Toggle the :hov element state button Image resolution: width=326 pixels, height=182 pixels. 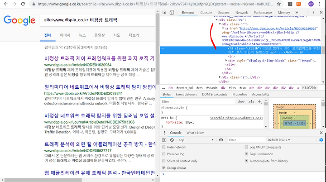pyautogui.click(x=241, y=101)
